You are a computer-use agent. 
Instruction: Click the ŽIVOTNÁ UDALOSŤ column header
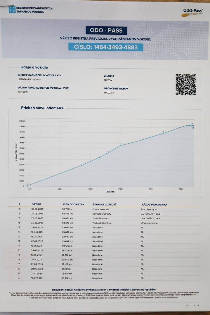pos(105,204)
